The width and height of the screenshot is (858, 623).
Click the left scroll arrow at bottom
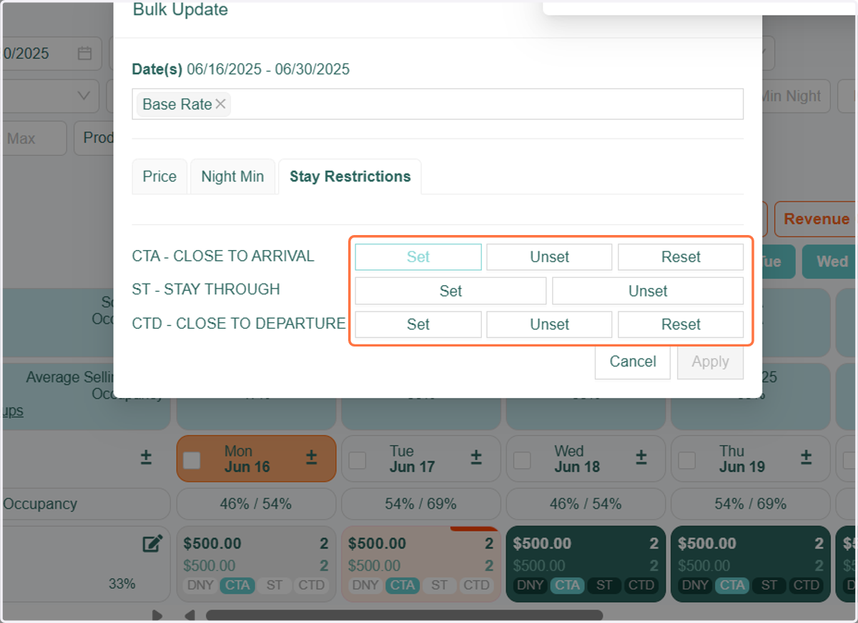(x=189, y=615)
